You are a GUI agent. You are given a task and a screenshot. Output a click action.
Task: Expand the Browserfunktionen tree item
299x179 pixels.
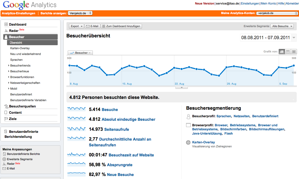(9, 77)
